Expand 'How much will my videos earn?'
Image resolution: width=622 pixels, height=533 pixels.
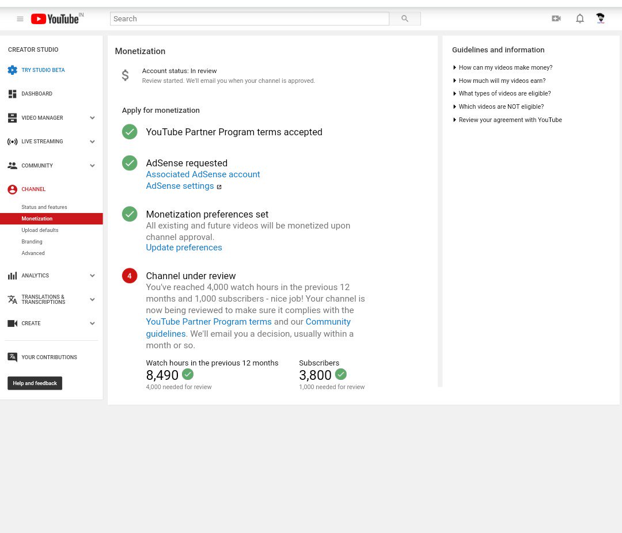pos(499,81)
